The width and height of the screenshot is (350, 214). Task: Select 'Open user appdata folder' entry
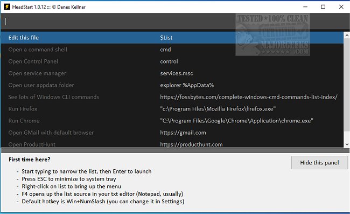click(x=172, y=85)
